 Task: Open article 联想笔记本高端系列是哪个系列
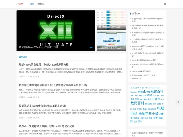[x=53, y=85]
